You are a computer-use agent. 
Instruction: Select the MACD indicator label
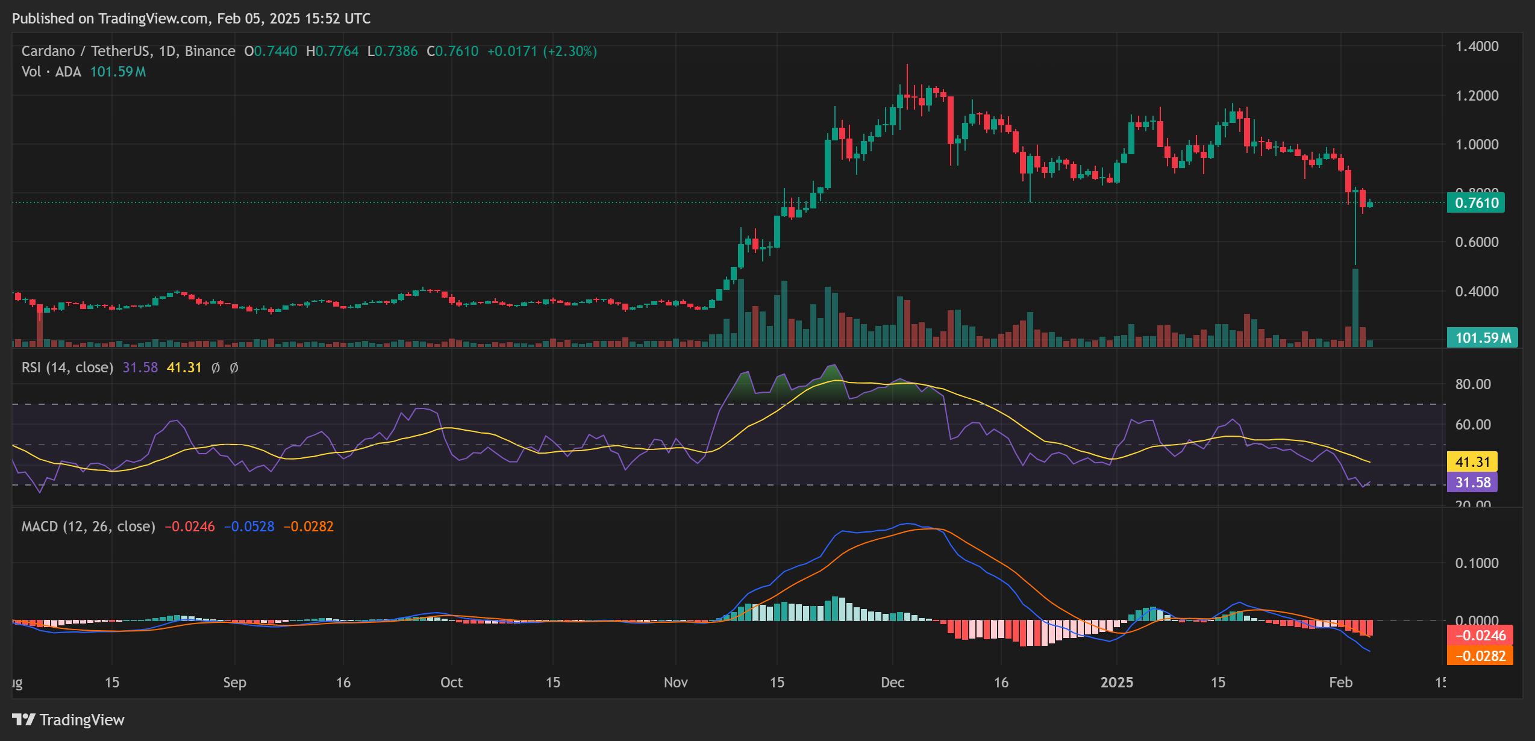pyautogui.click(x=87, y=526)
